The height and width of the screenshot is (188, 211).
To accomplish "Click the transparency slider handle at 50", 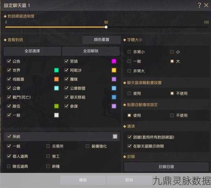I will pos(106,27).
